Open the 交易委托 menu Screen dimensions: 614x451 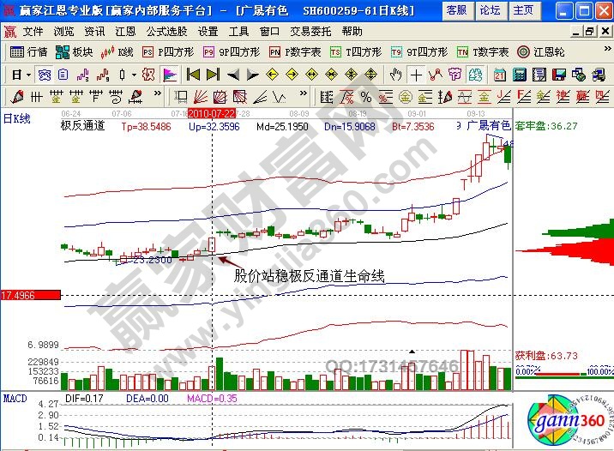click(310, 31)
